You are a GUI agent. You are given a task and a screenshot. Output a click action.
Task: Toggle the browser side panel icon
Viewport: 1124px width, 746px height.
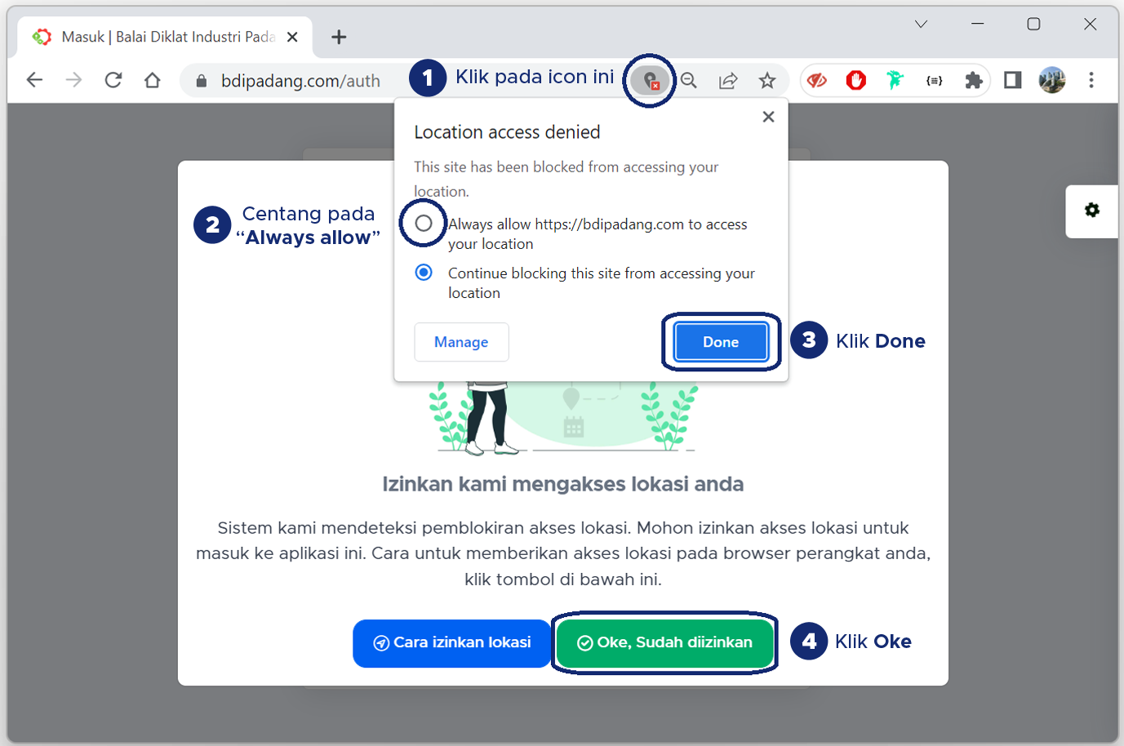point(1013,80)
